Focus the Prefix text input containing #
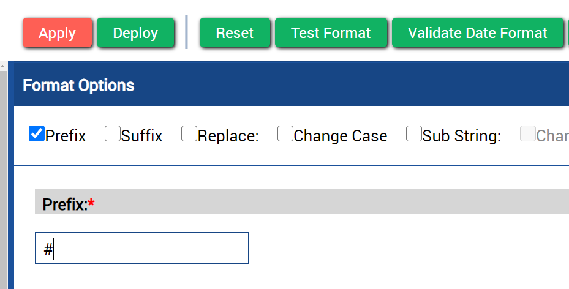 click(142, 248)
